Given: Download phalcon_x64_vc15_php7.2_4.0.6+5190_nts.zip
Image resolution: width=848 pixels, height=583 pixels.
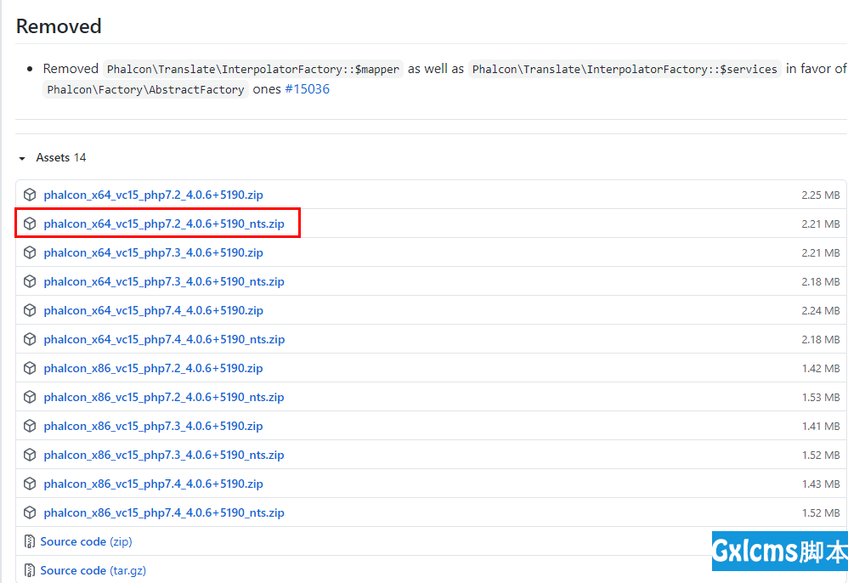Looking at the screenshot, I should [164, 224].
